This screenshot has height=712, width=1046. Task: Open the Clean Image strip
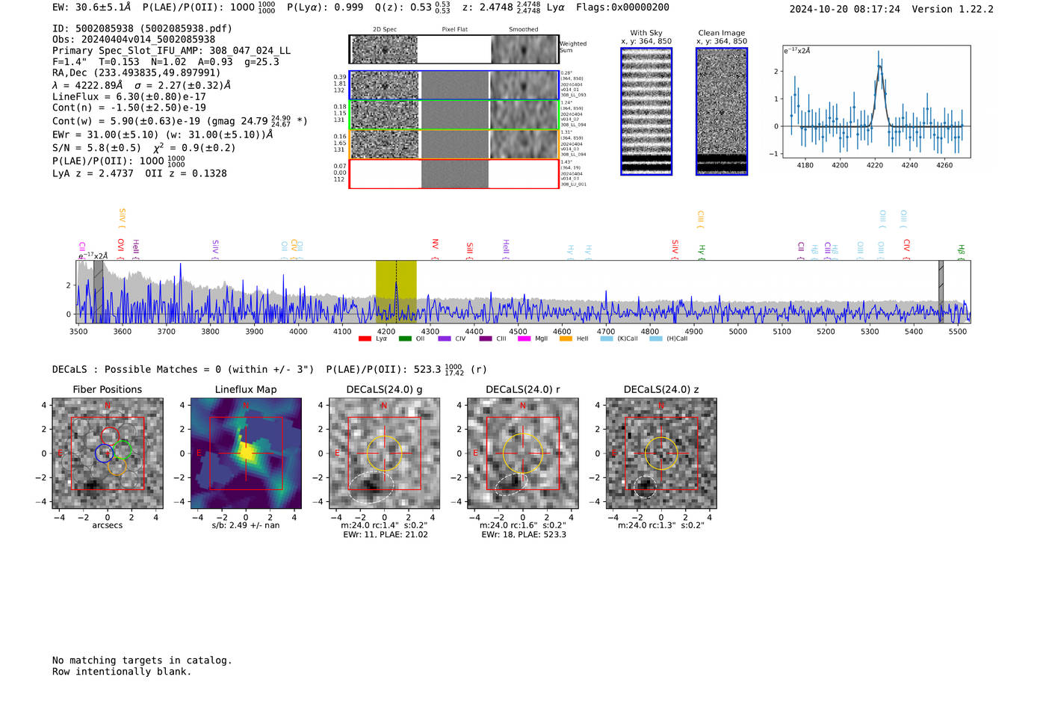pyautogui.click(x=722, y=111)
